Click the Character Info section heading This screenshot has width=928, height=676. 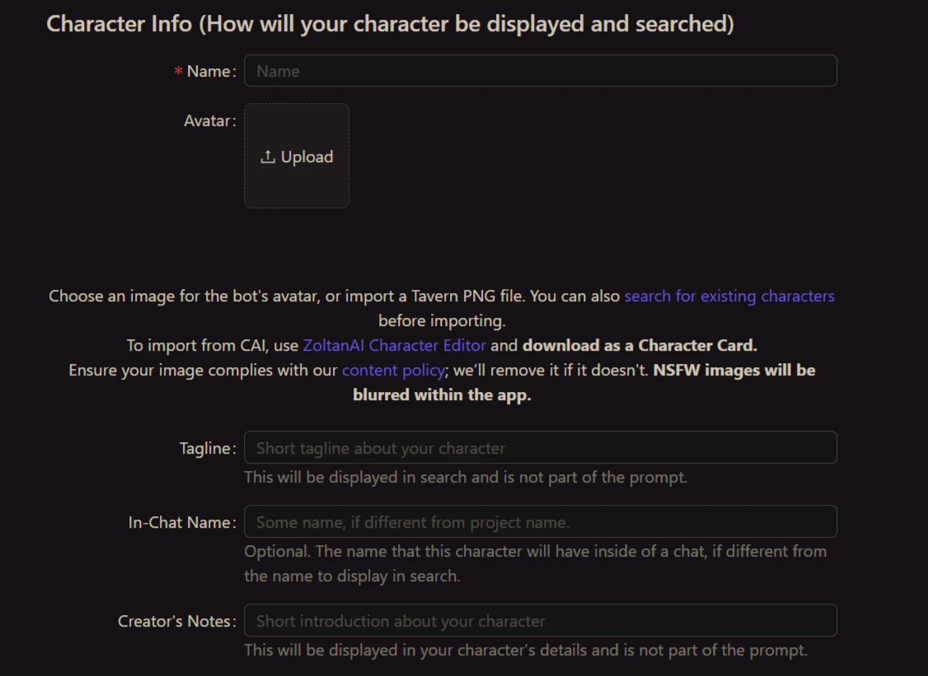(x=390, y=23)
